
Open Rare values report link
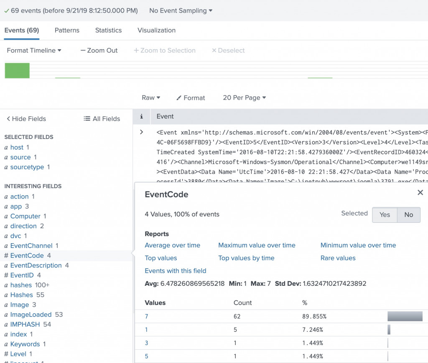click(x=338, y=258)
